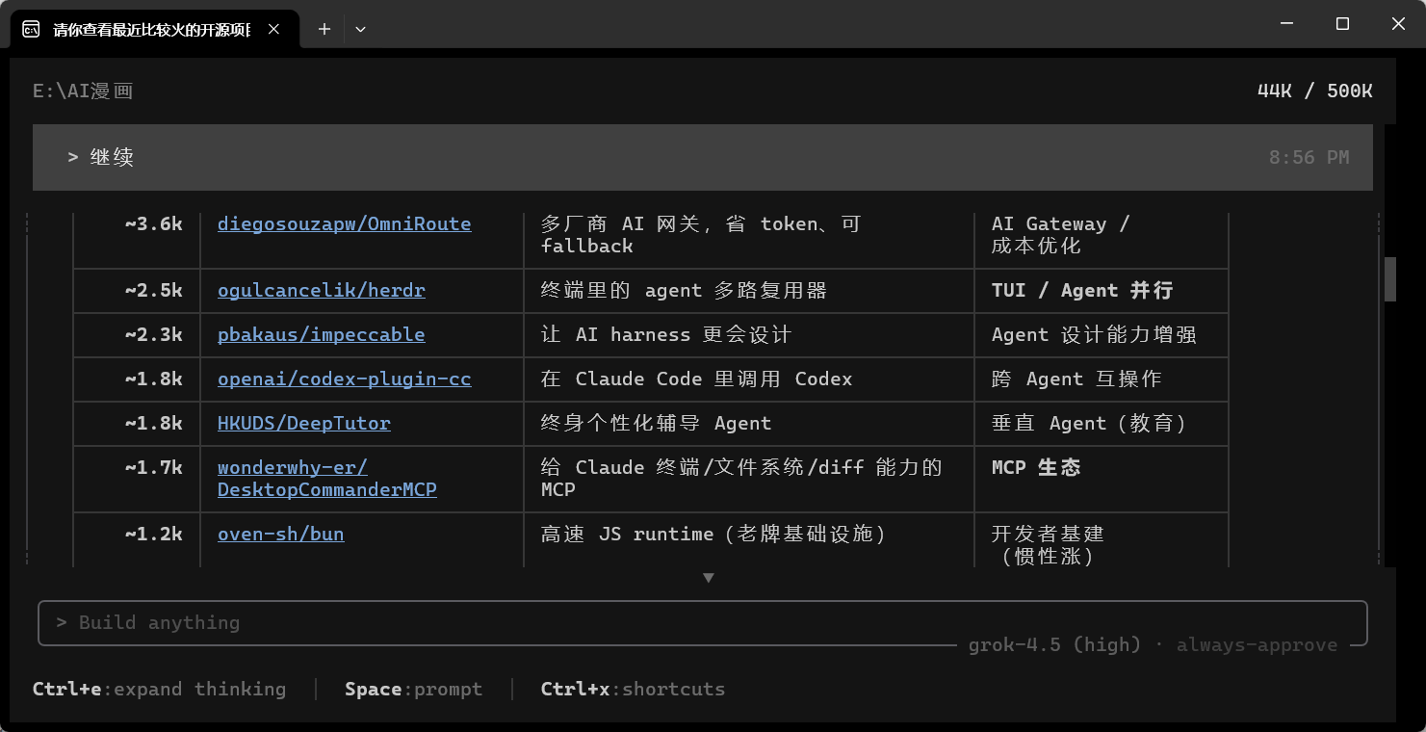Click the always-approve mode label
Screen dimensions: 1426x732
tap(1257, 645)
